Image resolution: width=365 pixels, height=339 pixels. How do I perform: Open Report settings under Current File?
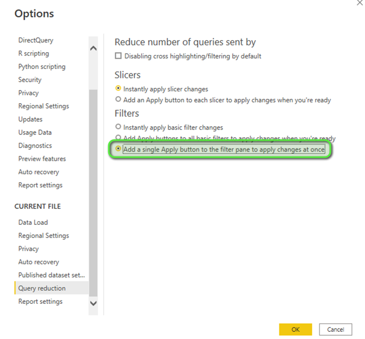coord(41,302)
